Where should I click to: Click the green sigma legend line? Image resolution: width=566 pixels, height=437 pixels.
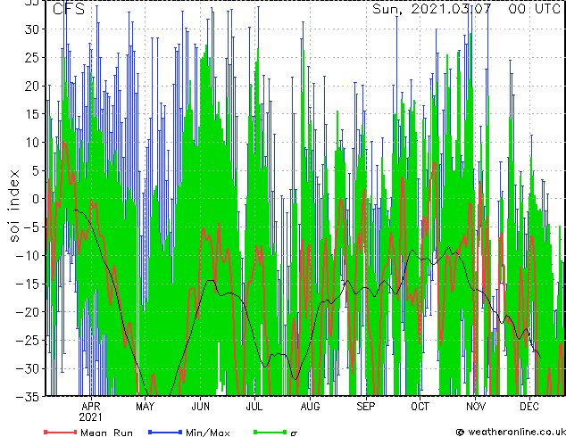[x=271, y=432]
